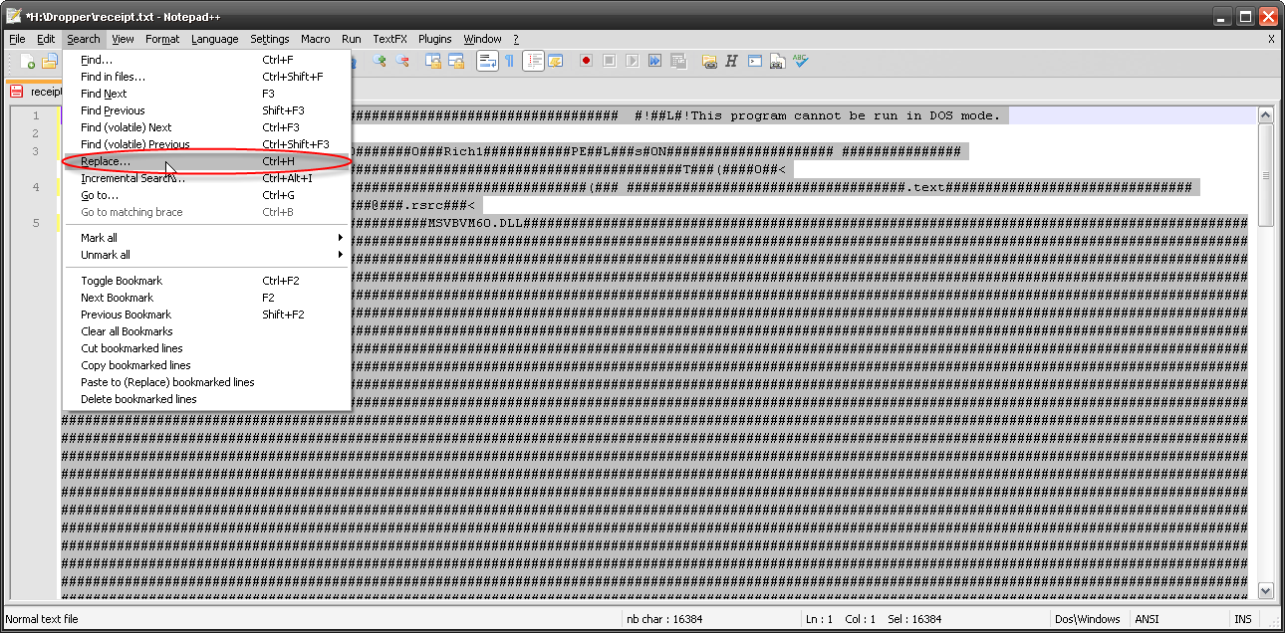Click the X close document button in menu bar
The width and height of the screenshot is (1285, 633).
[x=1271, y=39]
